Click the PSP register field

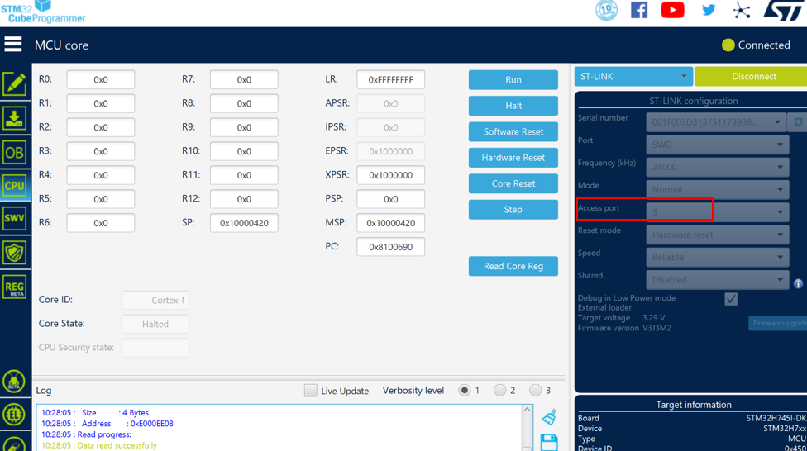point(390,199)
